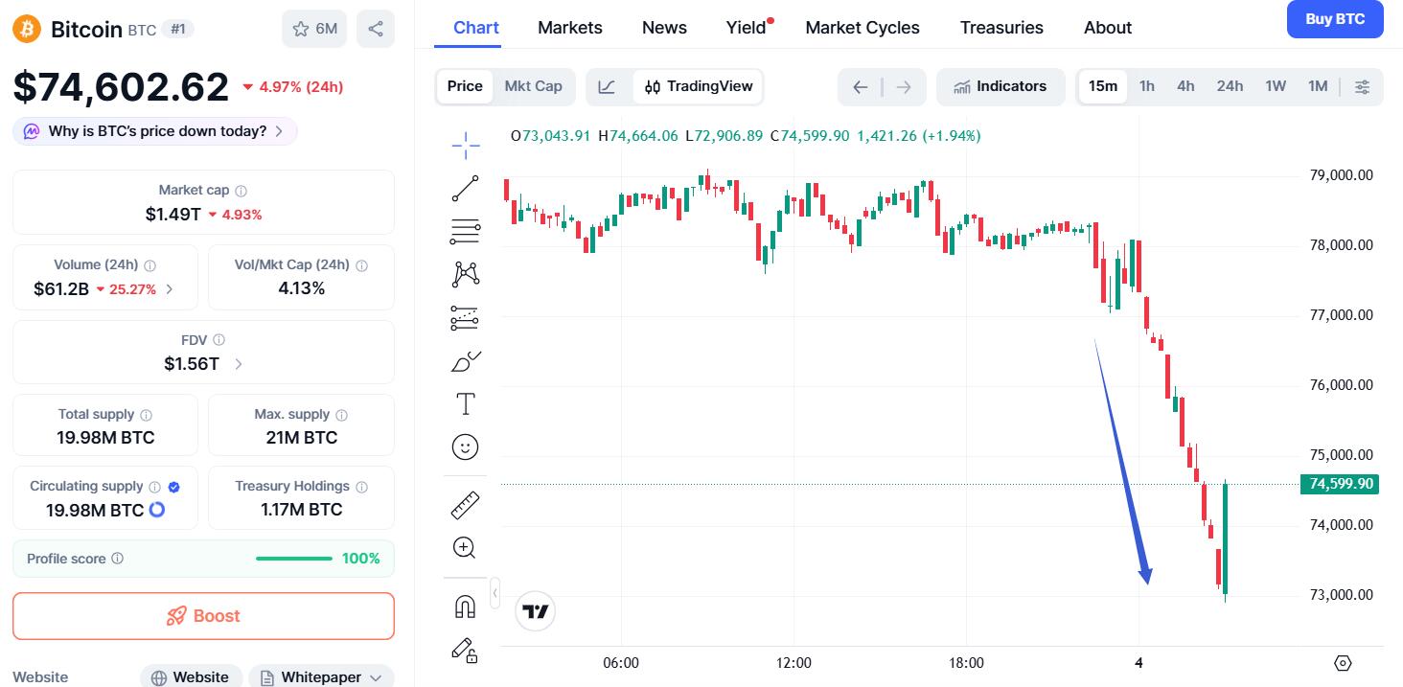This screenshot has width=1403, height=687.
Task: Select the brush drawing tool
Action: coord(466,361)
